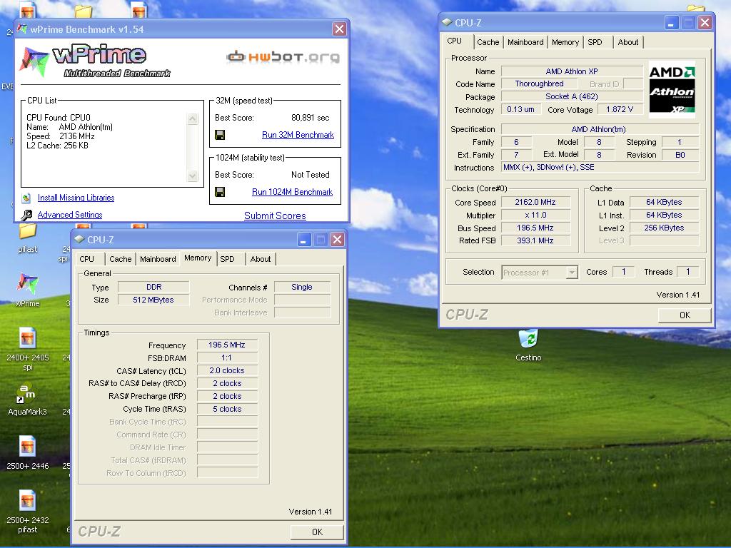Switch to Cache tab in right CPU-Z window
The height and width of the screenshot is (548, 731).
[x=488, y=42]
